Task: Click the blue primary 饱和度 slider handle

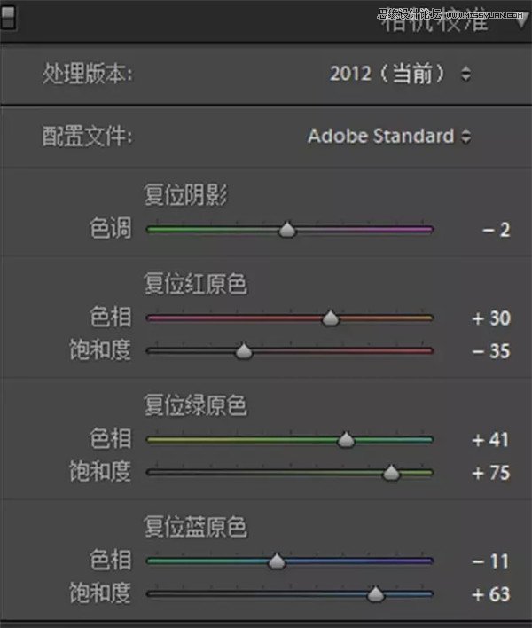Action: (x=375, y=594)
